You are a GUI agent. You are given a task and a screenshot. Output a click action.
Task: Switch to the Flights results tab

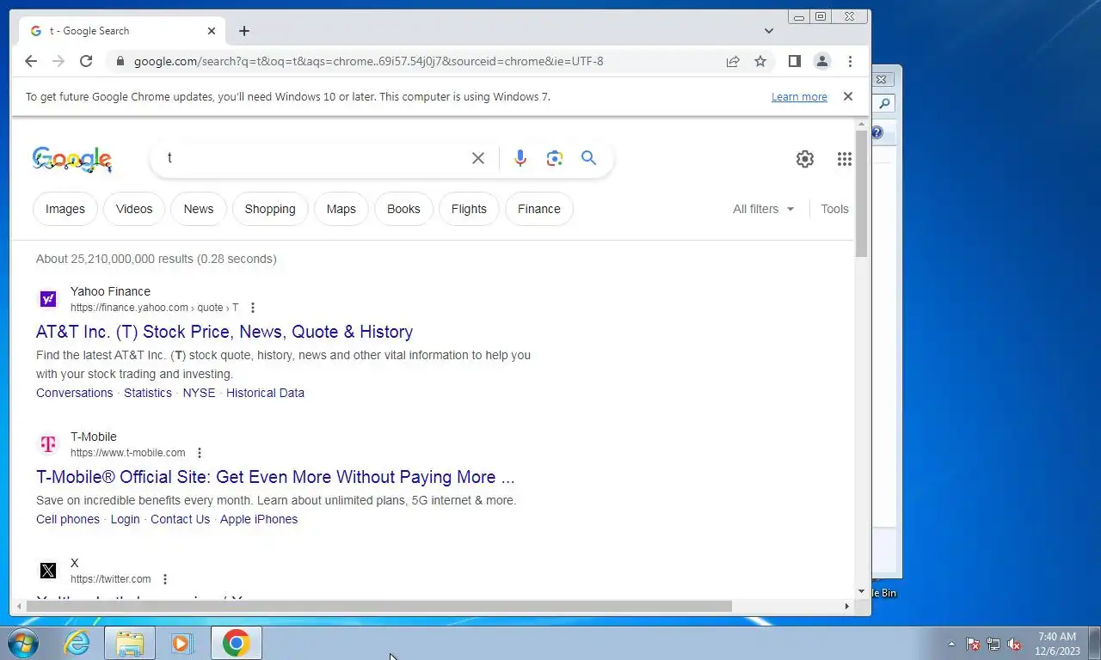[469, 209]
